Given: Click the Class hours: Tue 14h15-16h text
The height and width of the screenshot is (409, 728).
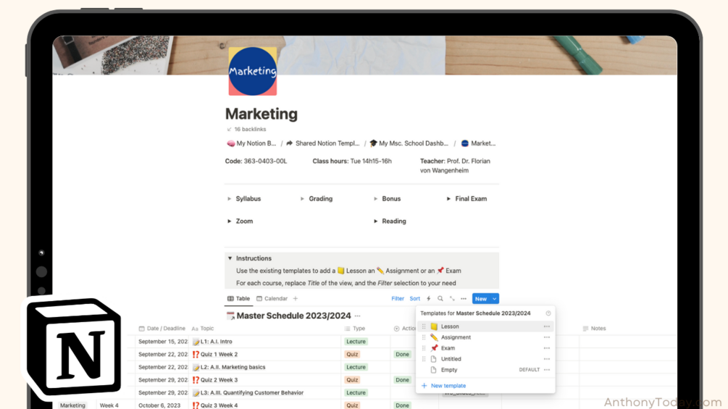Looking at the screenshot, I should [x=352, y=161].
